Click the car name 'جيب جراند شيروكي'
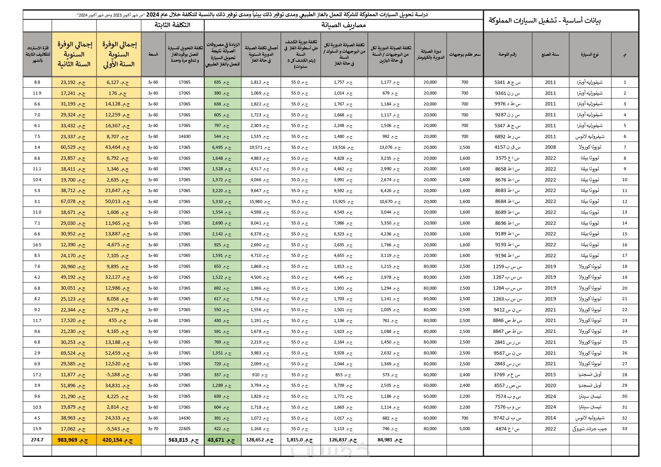Screen dimensions: 661x467 pyautogui.click(x=590, y=429)
